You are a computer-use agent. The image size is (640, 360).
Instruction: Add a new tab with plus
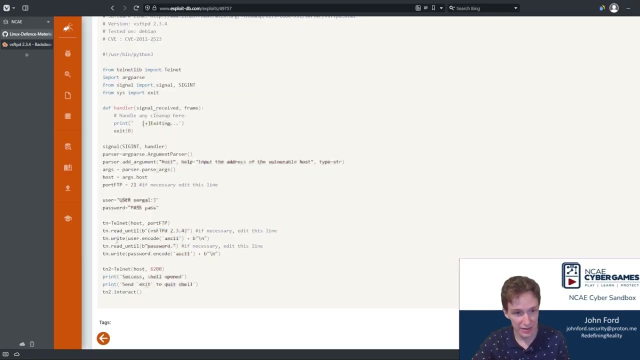pos(26,55)
